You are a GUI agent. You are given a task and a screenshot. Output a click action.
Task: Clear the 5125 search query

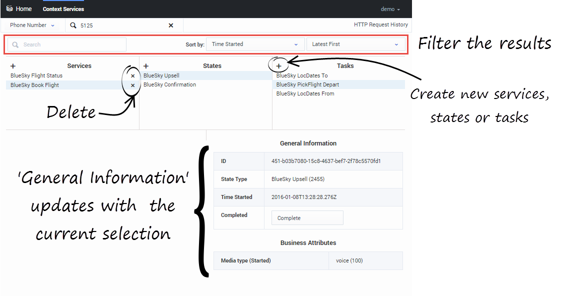(171, 25)
